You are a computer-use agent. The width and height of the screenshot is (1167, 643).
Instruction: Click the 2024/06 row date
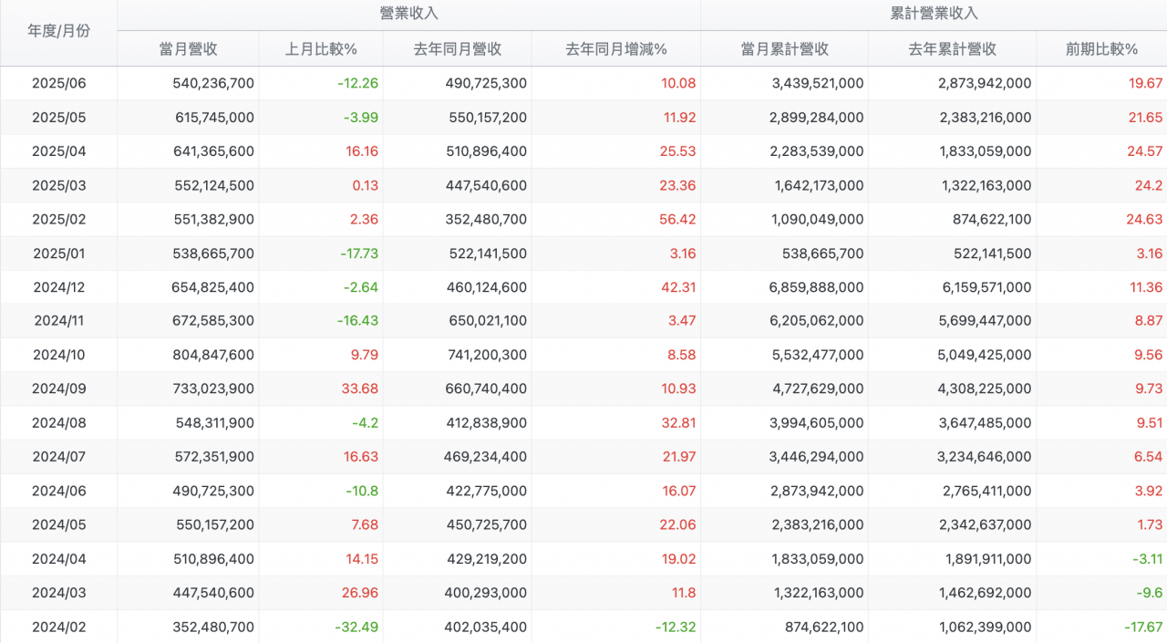click(58, 491)
